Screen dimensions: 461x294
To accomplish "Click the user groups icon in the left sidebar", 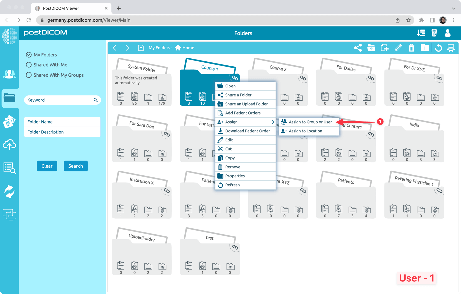I will tap(9, 74).
